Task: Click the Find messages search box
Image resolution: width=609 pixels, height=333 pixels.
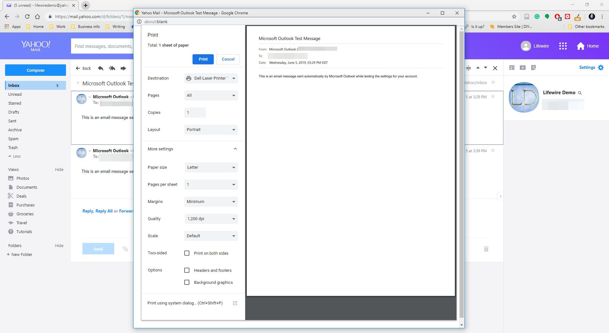Action: [x=102, y=46]
